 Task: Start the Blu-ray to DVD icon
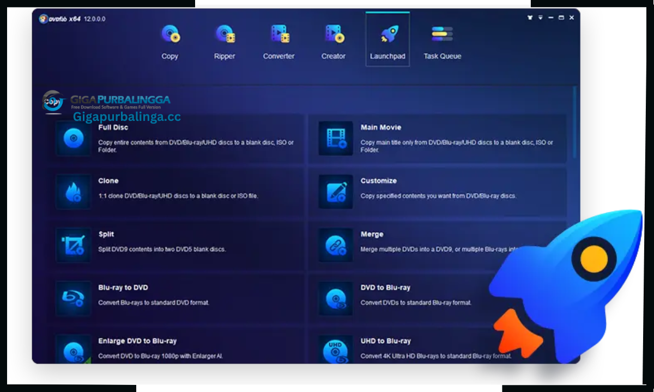point(74,298)
